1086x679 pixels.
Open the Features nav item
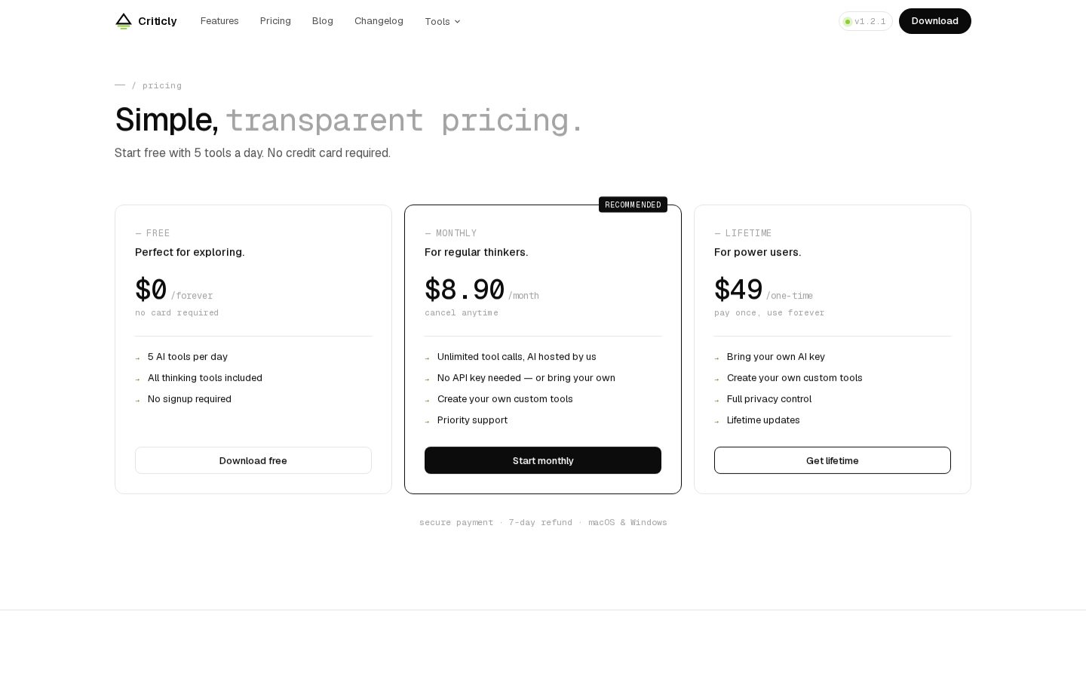point(219,21)
